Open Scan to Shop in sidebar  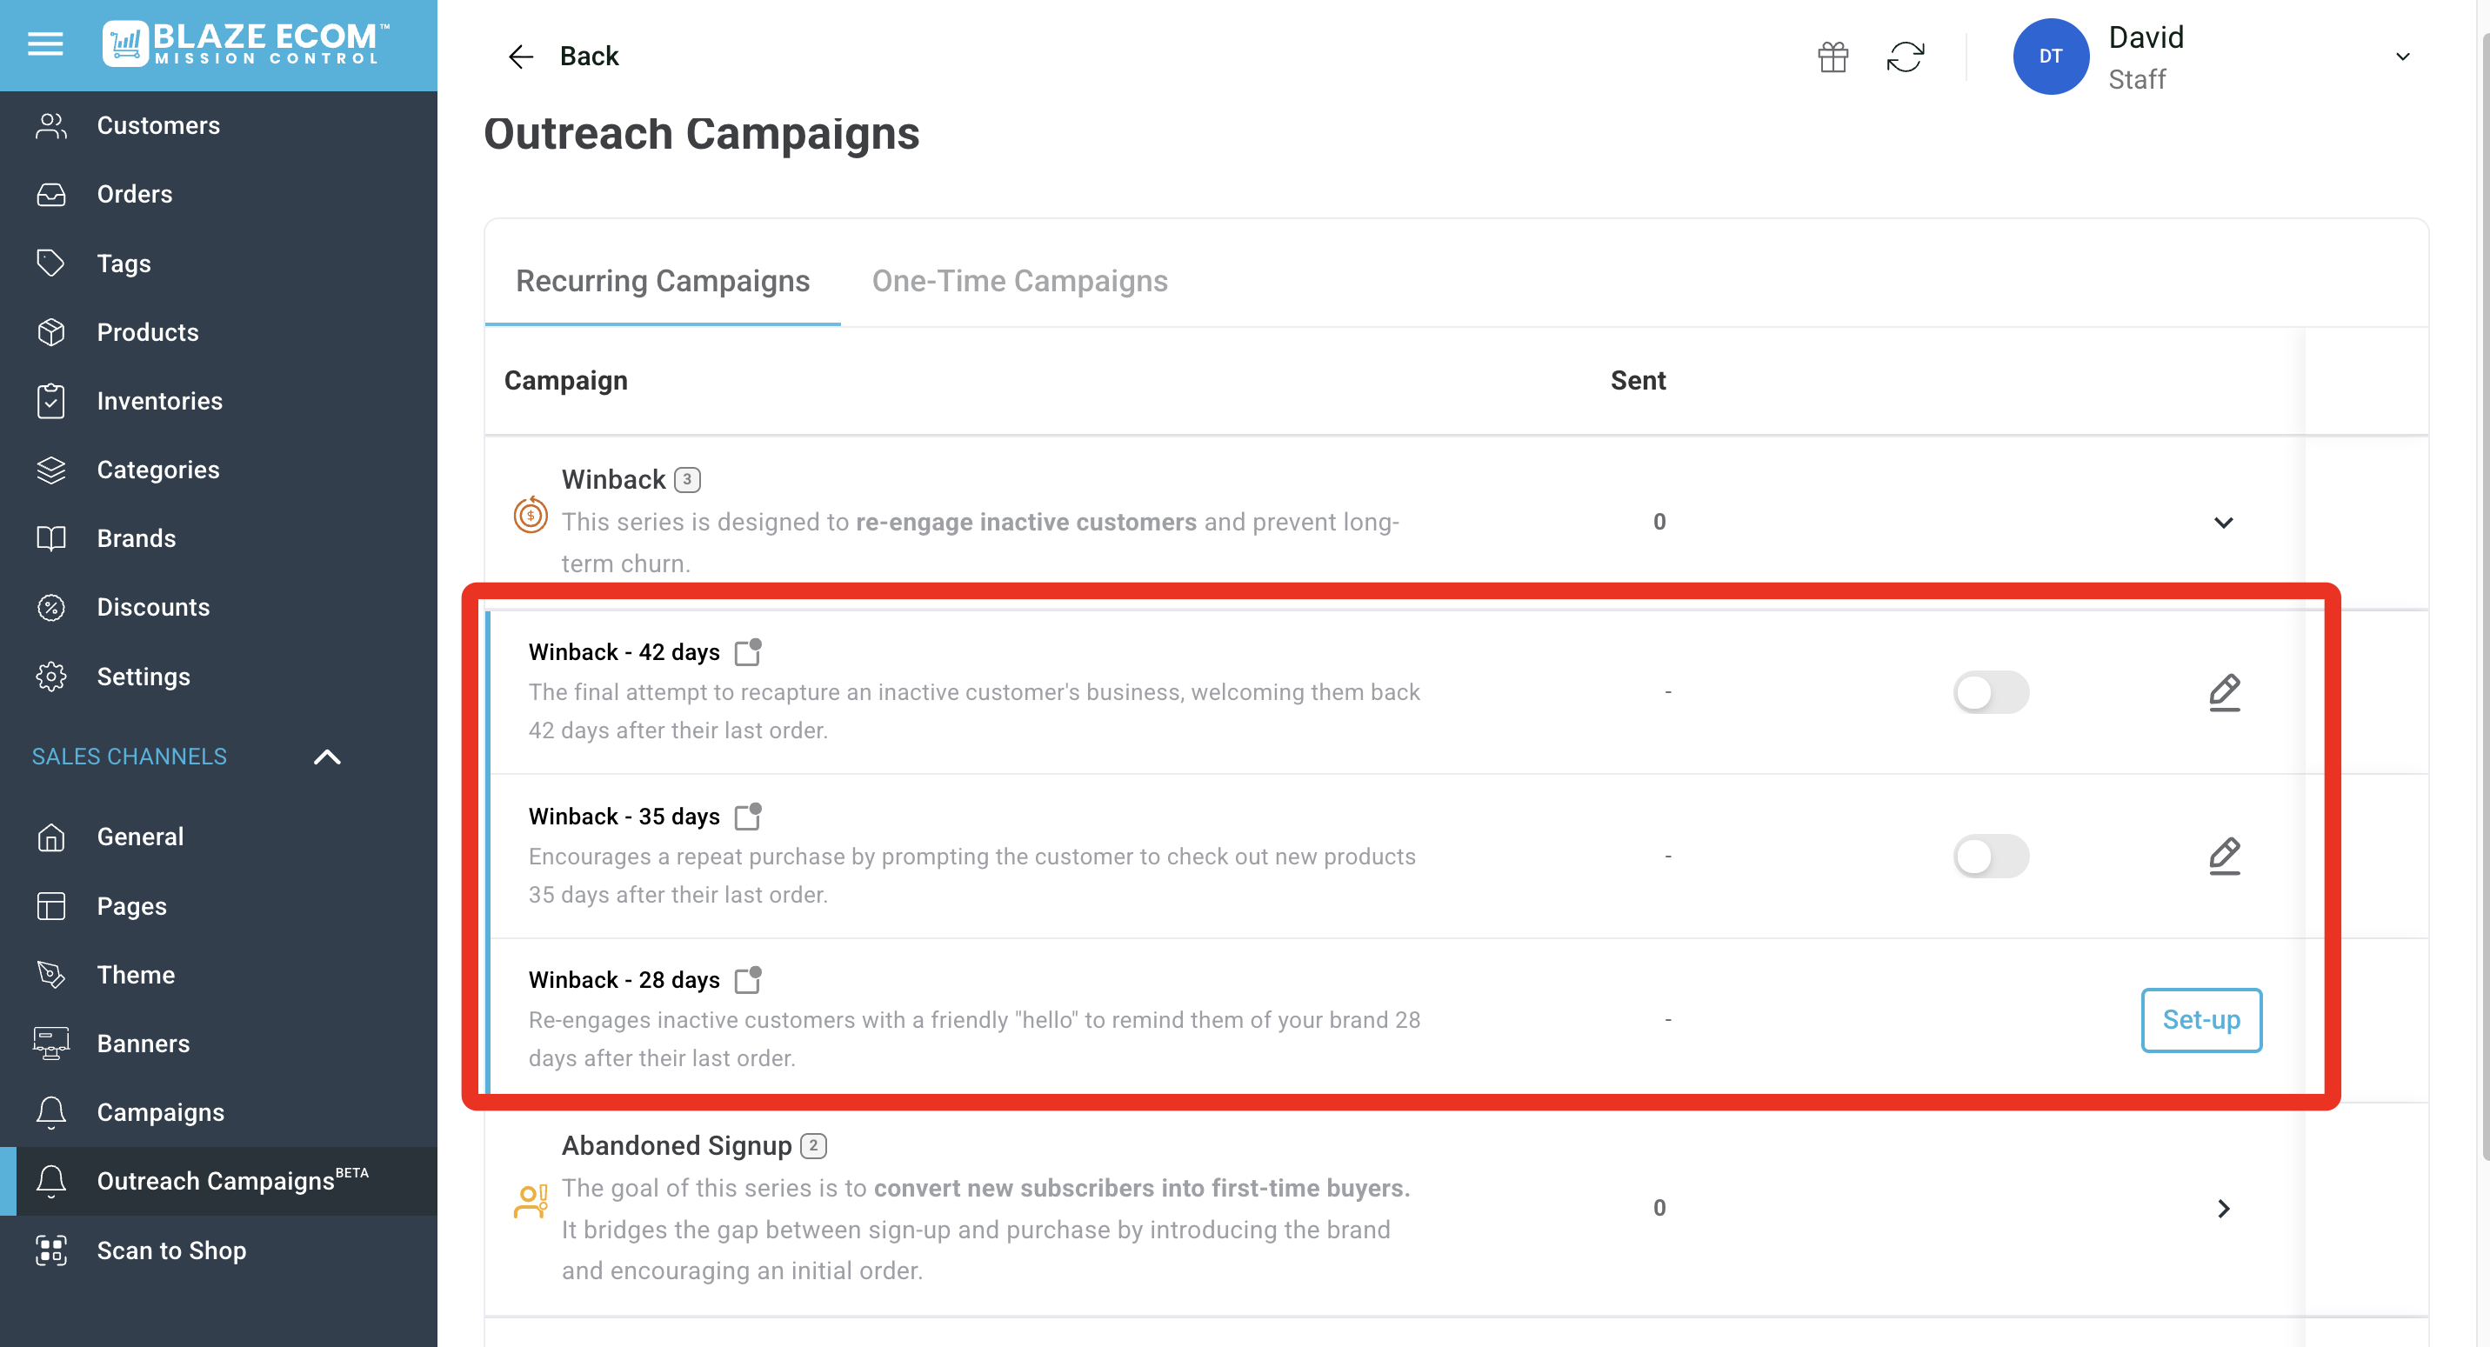coord(171,1250)
